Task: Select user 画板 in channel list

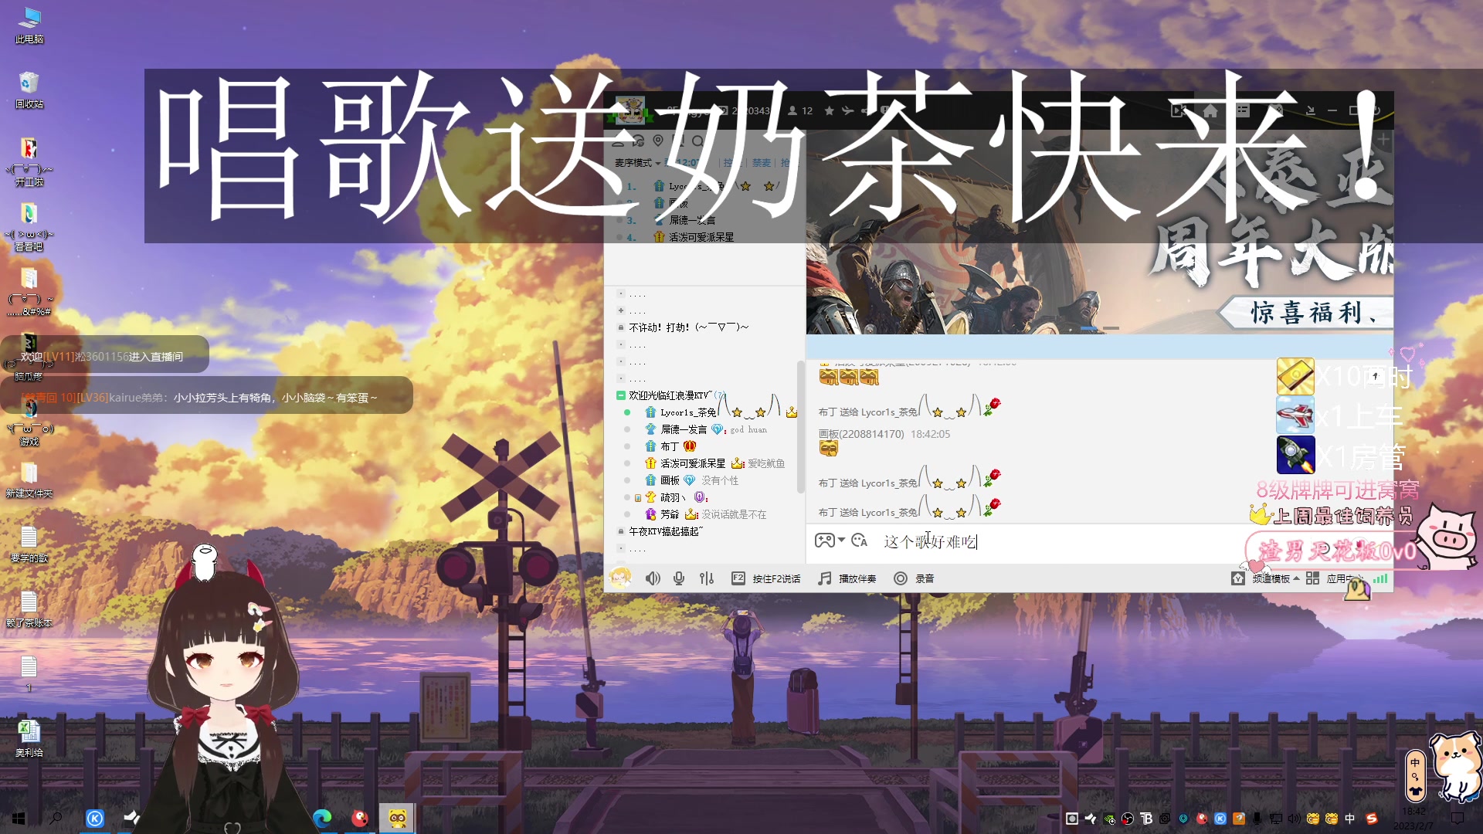Action: click(x=670, y=480)
